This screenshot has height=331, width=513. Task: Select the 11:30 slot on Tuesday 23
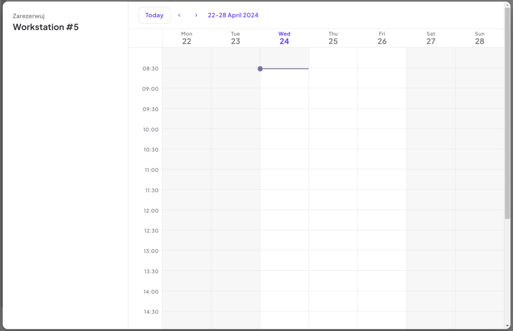click(235, 201)
